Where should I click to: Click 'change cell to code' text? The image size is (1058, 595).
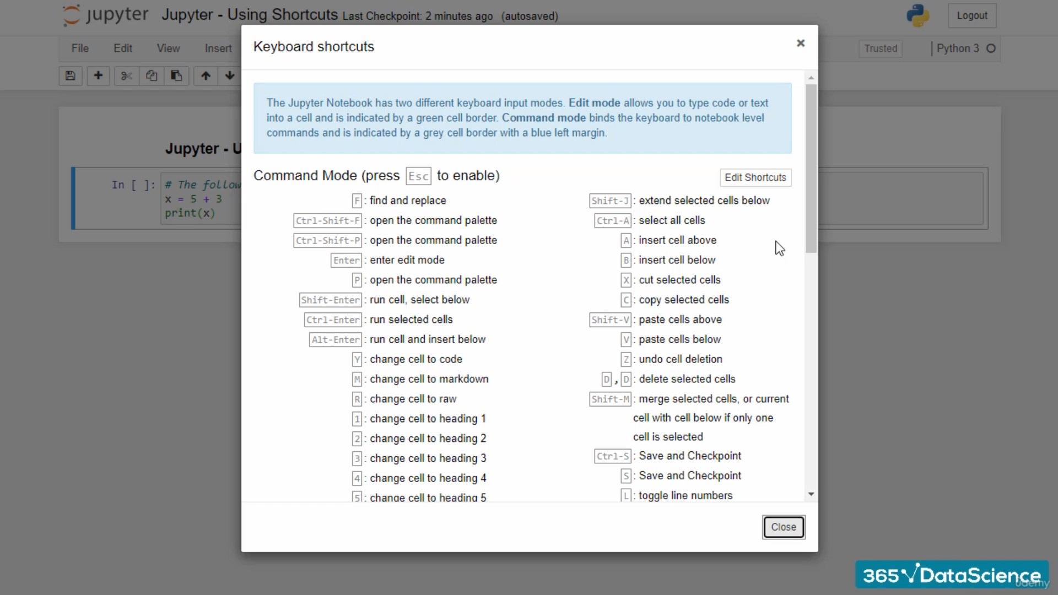click(416, 359)
